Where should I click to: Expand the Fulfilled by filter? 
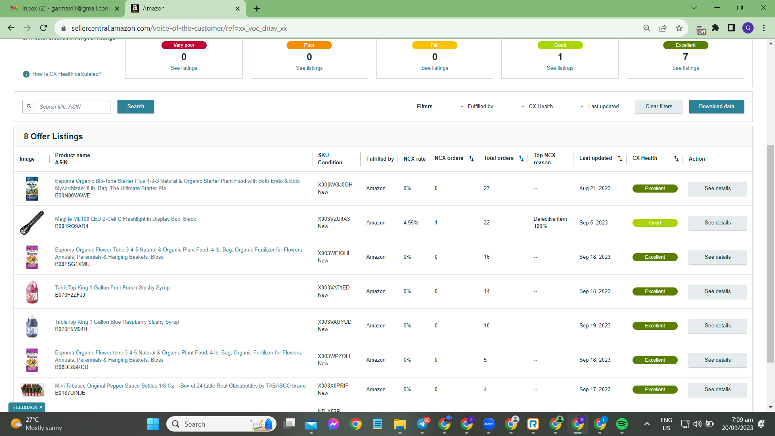point(477,107)
